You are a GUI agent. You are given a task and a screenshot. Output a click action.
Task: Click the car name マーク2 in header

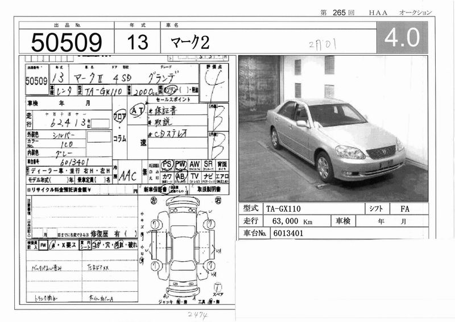[x=190, y=43]
